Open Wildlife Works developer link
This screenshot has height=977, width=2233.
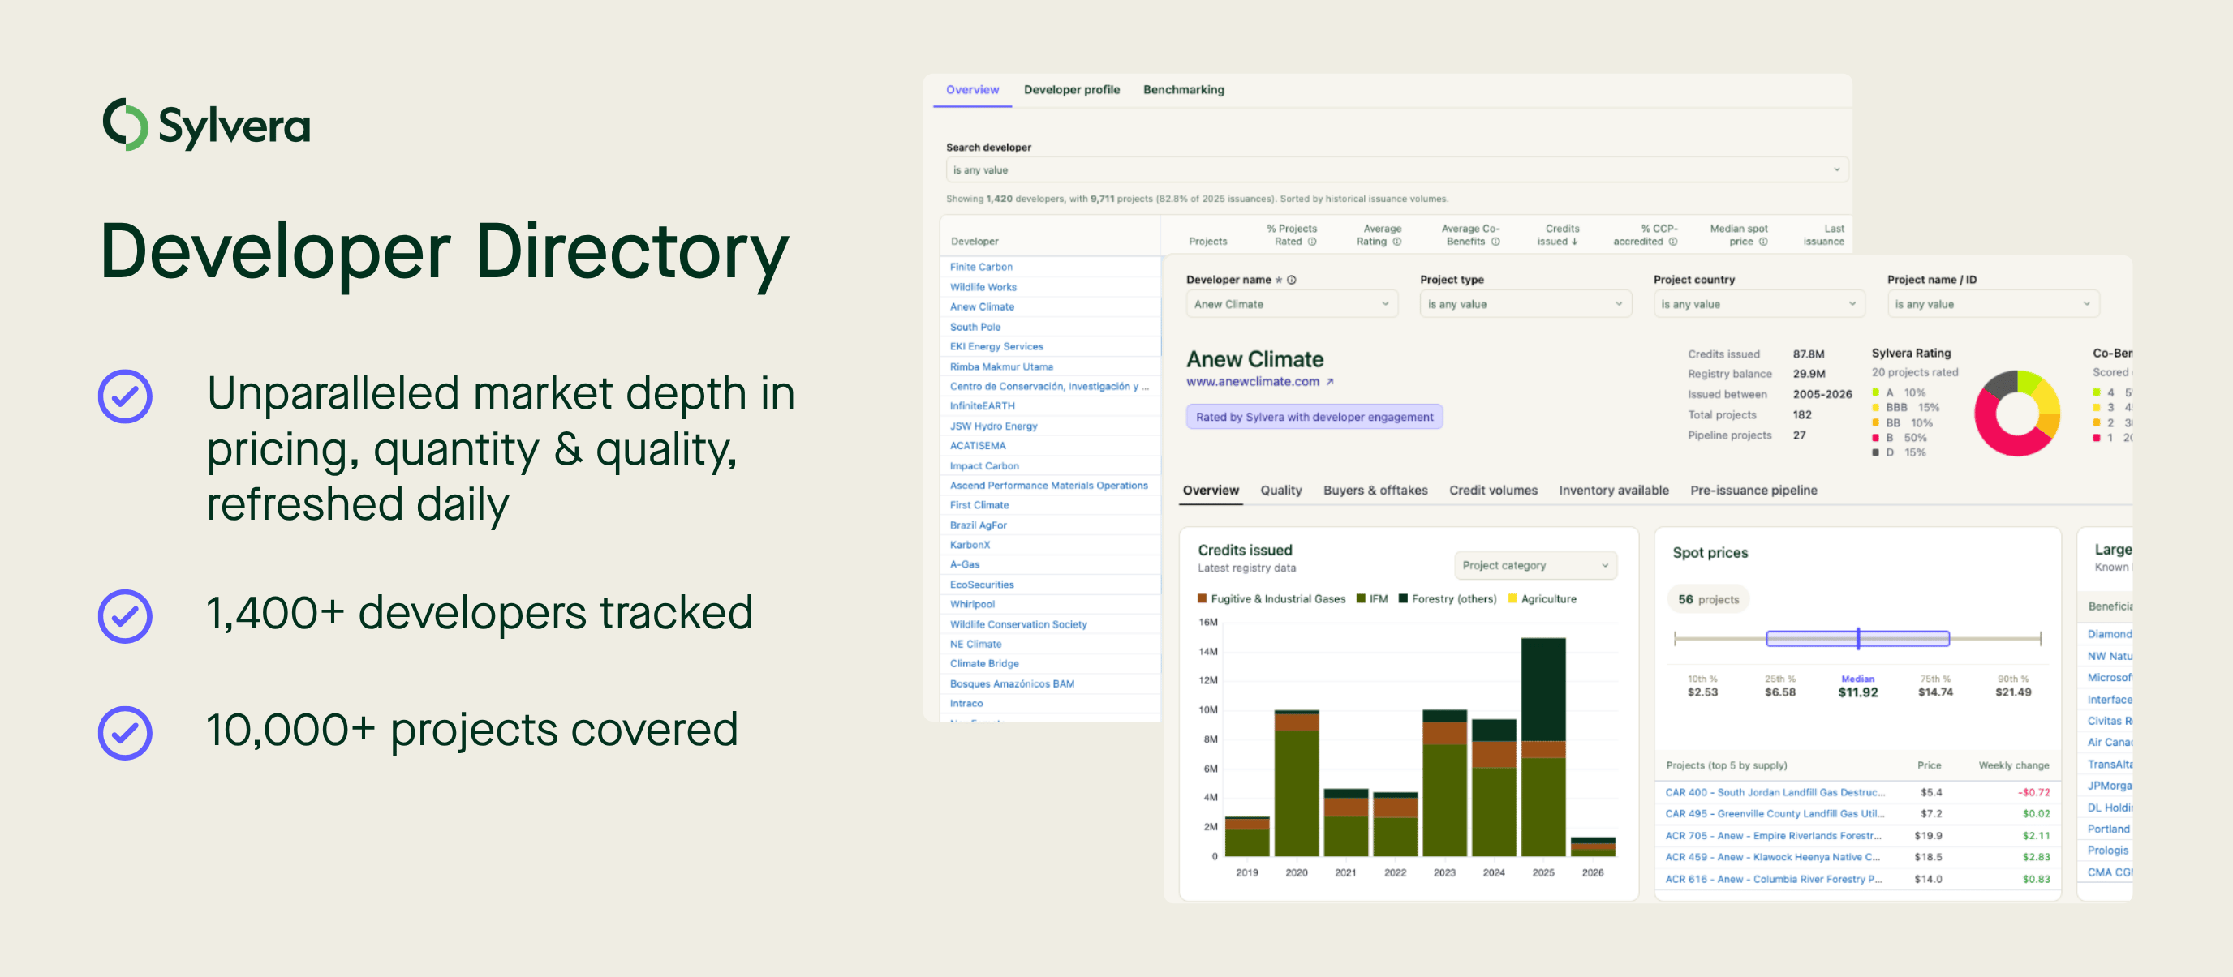pos(983,287)
